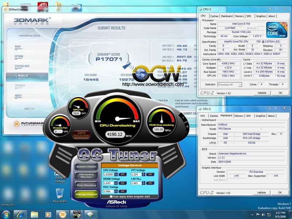Open Memory tab in lower CPU-Z
This screenshot has height=219, width=292.
(239, 116)
